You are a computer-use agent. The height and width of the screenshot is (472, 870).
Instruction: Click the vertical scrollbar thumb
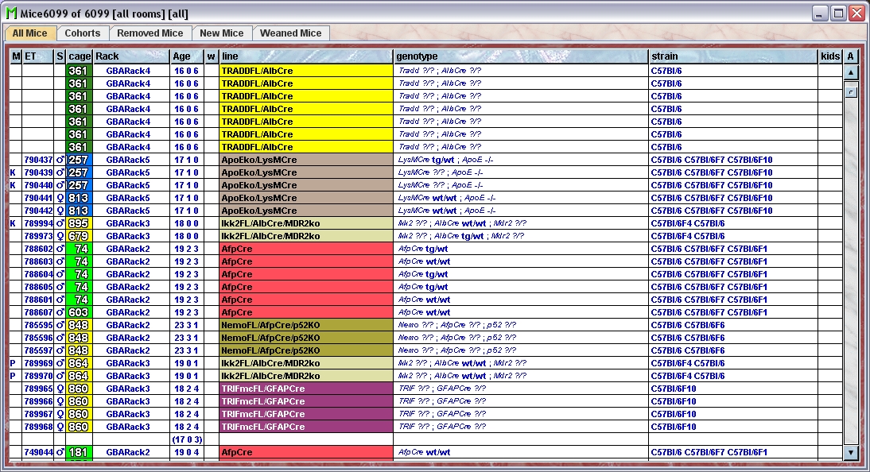point(850,91)
